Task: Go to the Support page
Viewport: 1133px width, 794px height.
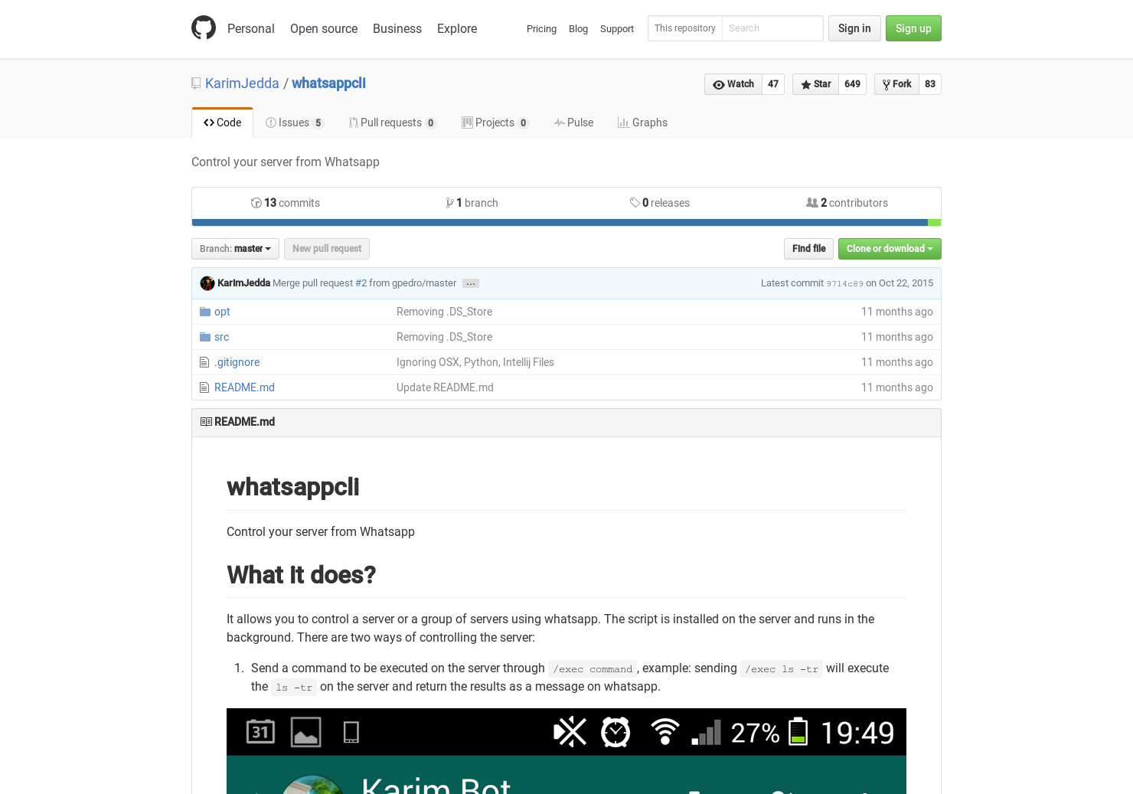Action: (617, 29)
